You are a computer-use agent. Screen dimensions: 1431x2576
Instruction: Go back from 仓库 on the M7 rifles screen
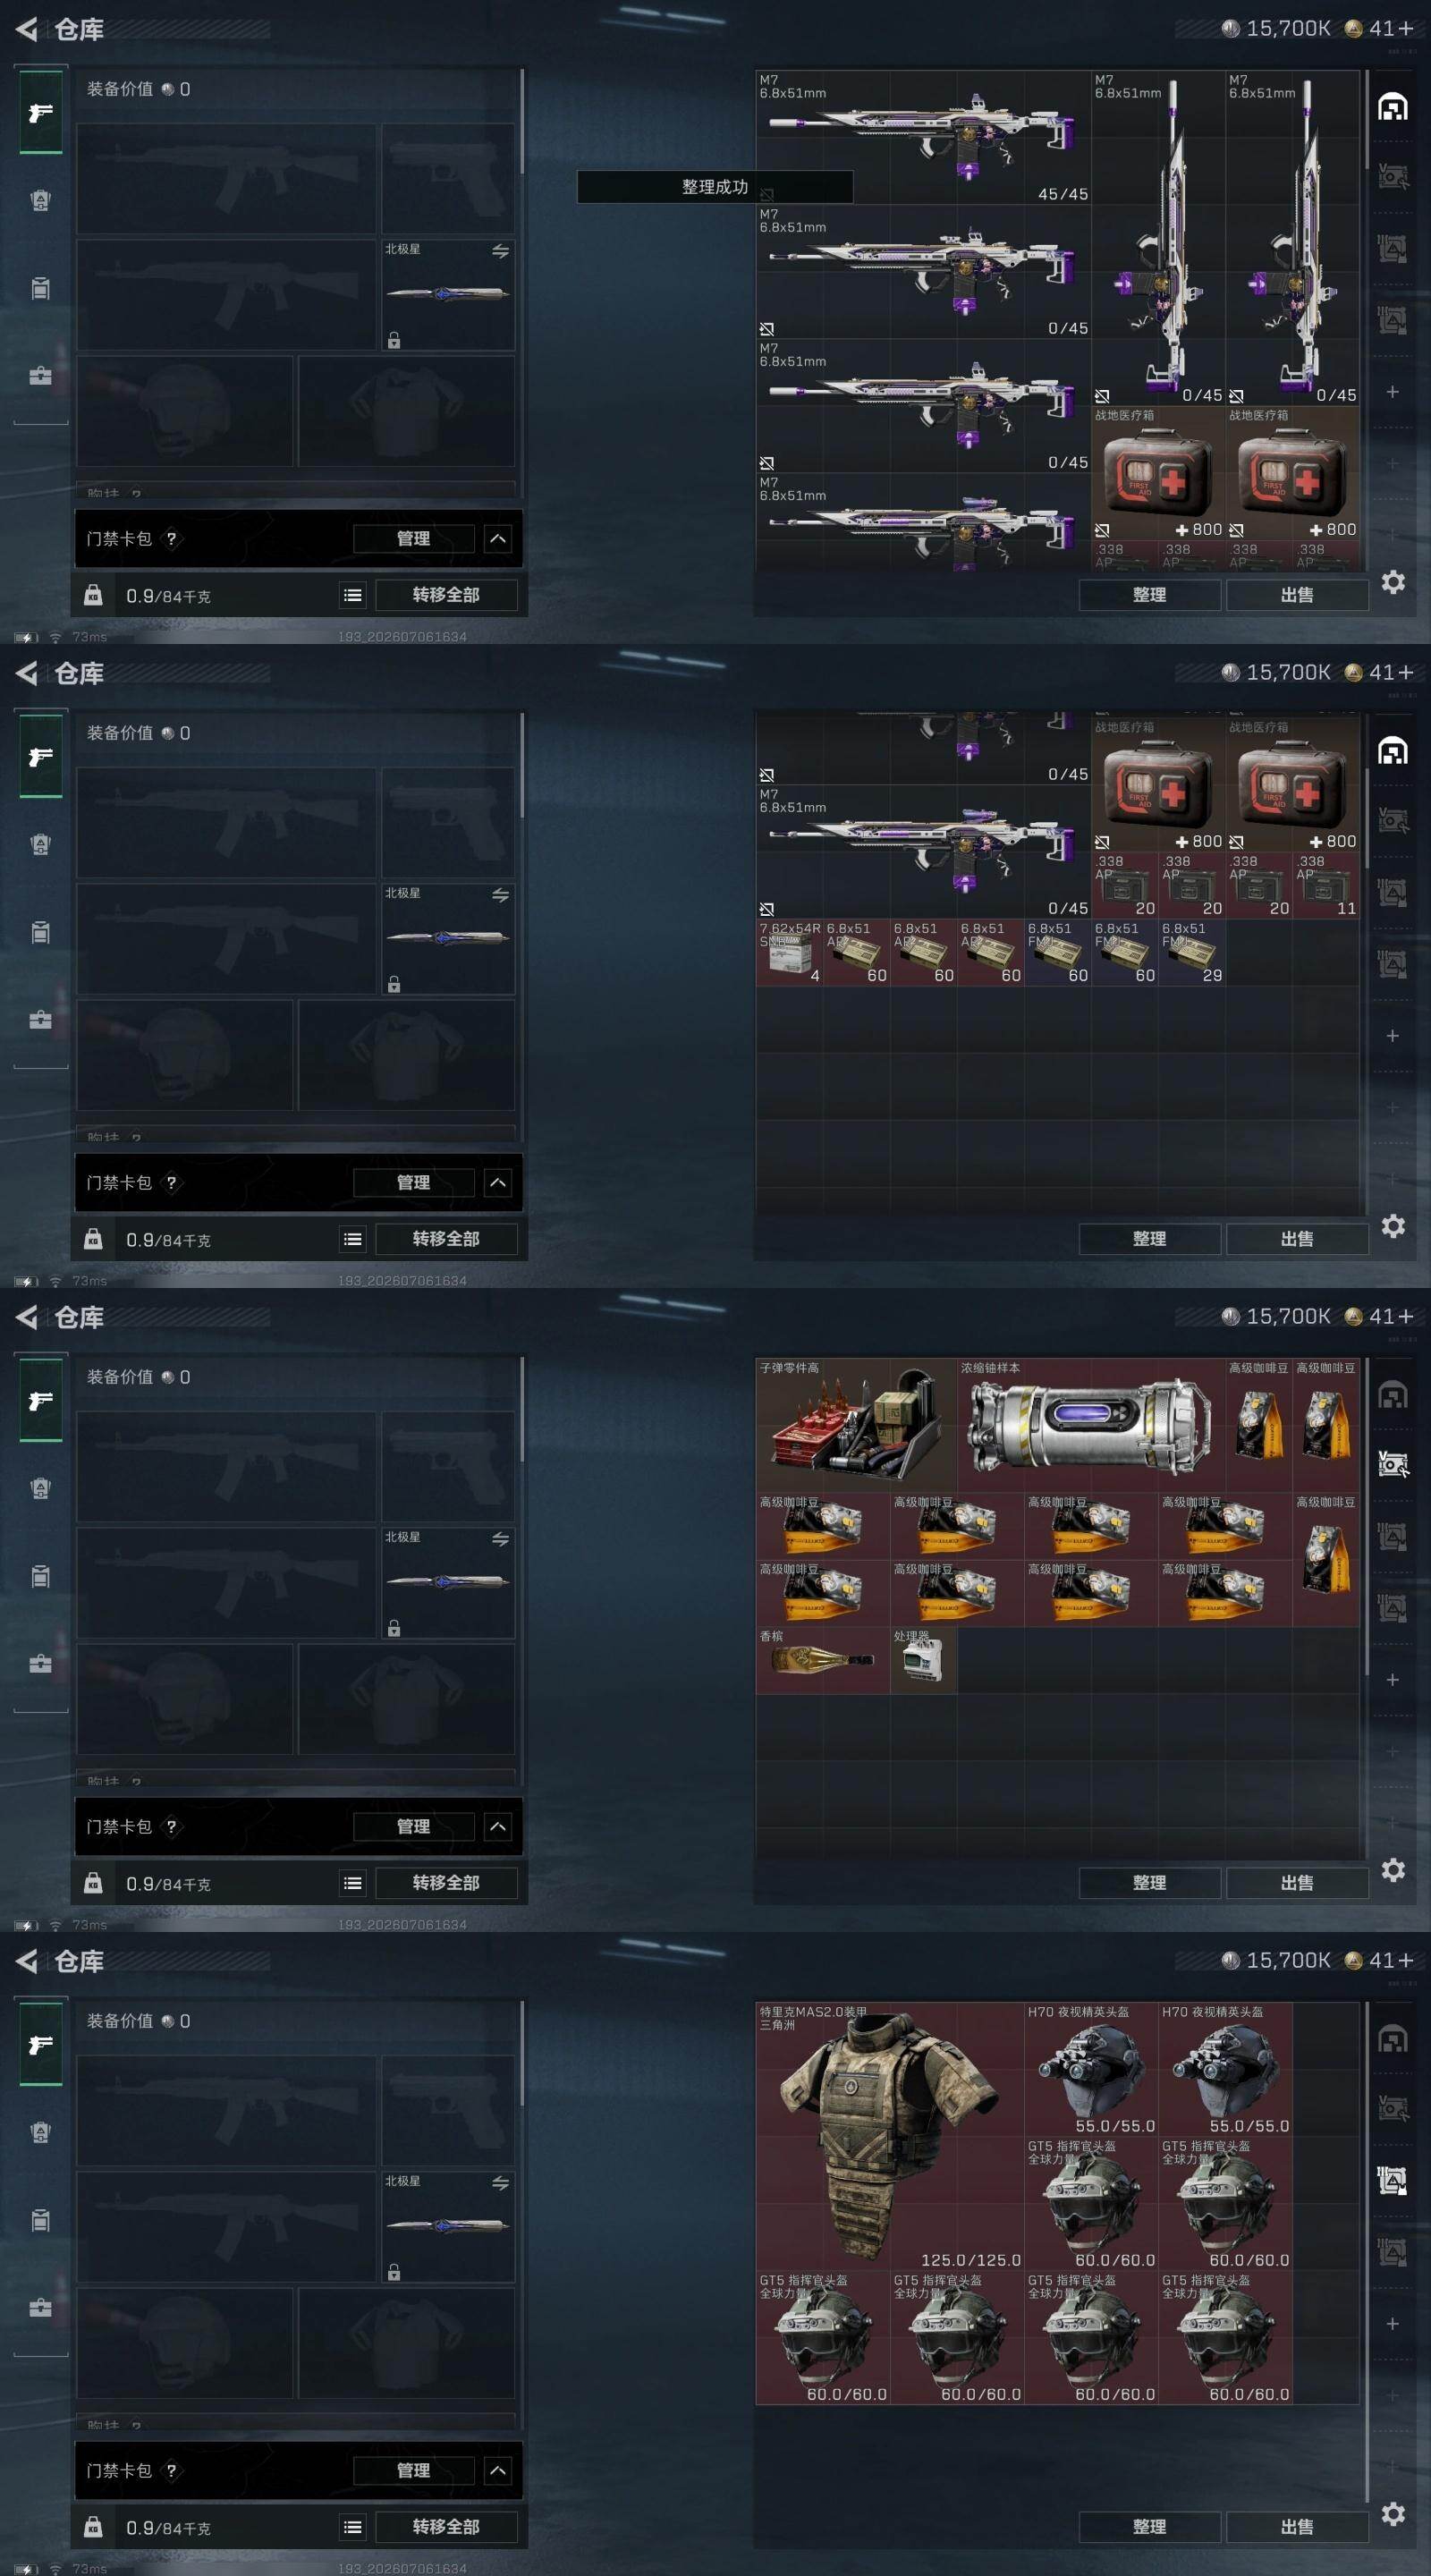pyautogui.click(x=27, y=29)
